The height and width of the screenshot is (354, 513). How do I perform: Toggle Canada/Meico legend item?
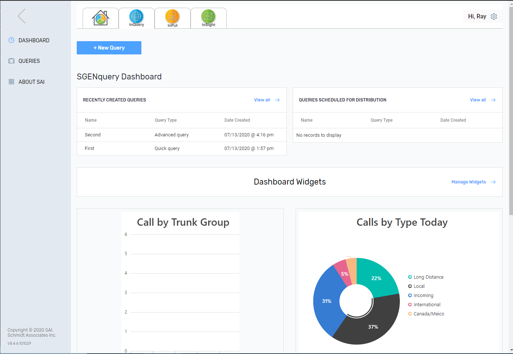click(x=426, y=314)
